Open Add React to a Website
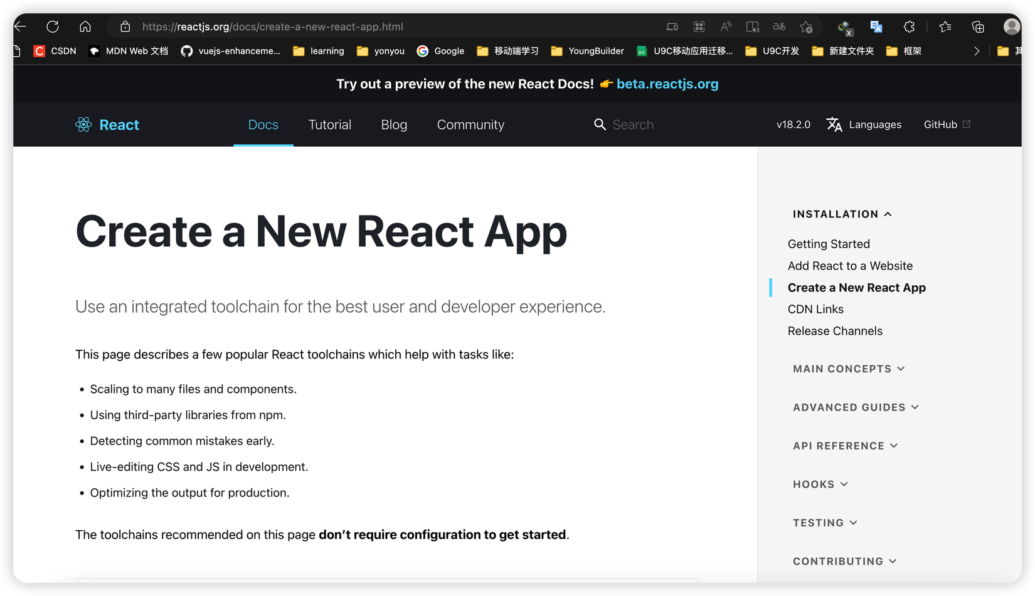The image size is (1035, 596). [850, 266]
